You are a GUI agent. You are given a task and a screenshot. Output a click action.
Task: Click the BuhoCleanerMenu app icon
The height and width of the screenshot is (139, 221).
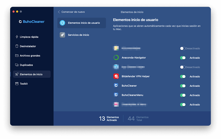click(x=116, y=95)
